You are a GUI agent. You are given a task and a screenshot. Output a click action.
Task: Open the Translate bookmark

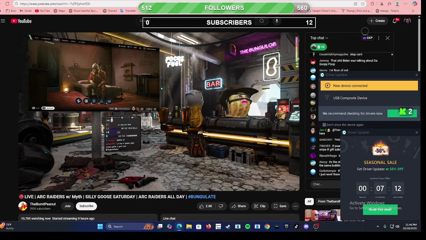pyautogui.click(x=128, y=11)
